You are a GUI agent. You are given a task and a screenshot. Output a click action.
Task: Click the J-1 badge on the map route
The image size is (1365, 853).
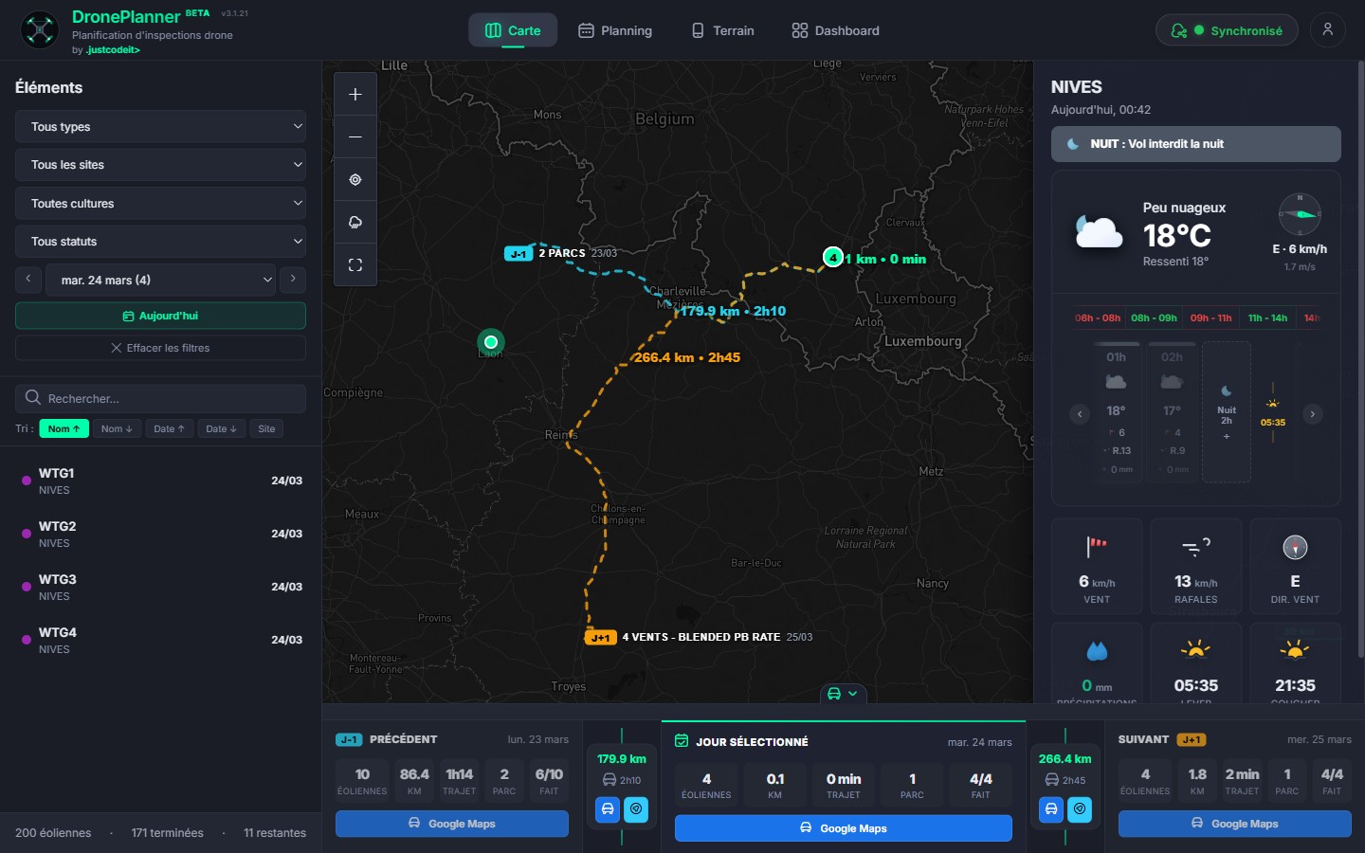[518, 254]
